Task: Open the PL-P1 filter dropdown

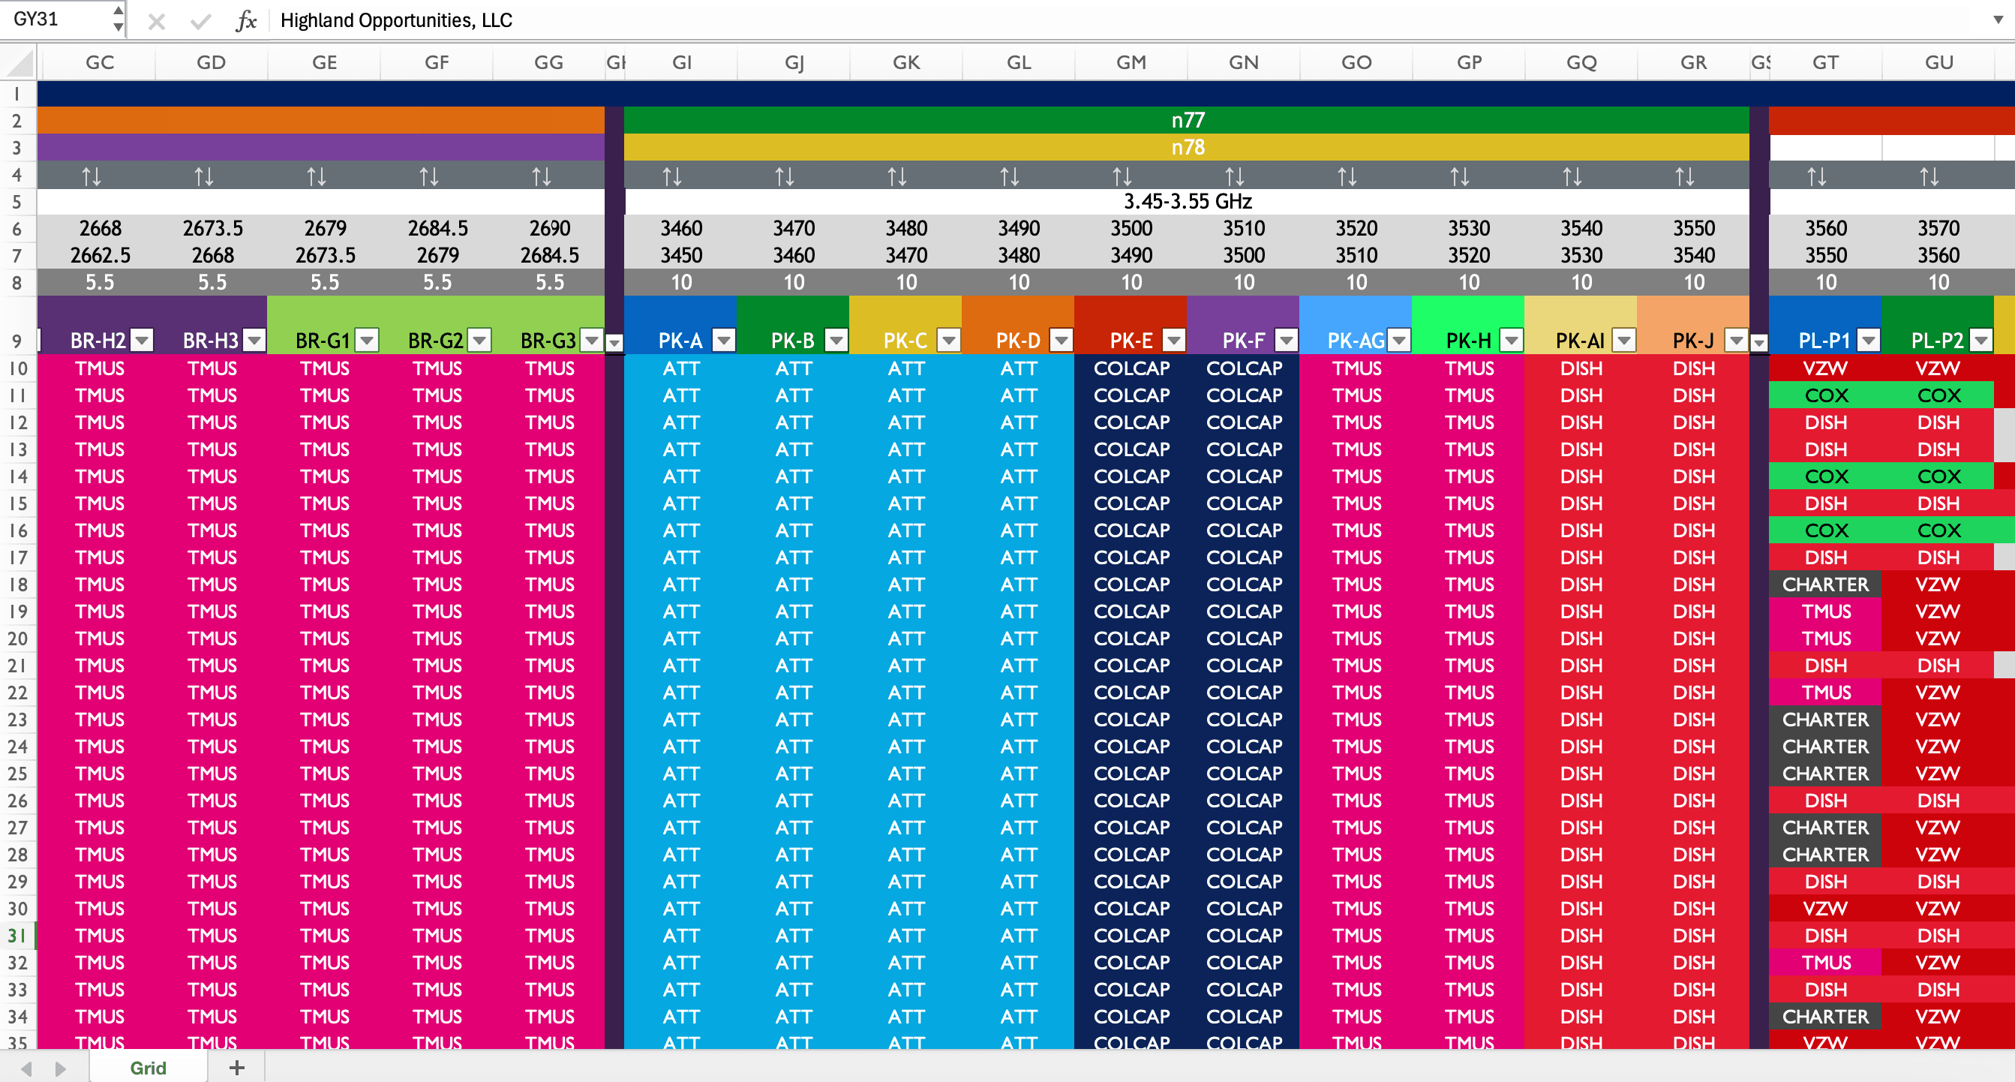Action: coord(1869,341)
